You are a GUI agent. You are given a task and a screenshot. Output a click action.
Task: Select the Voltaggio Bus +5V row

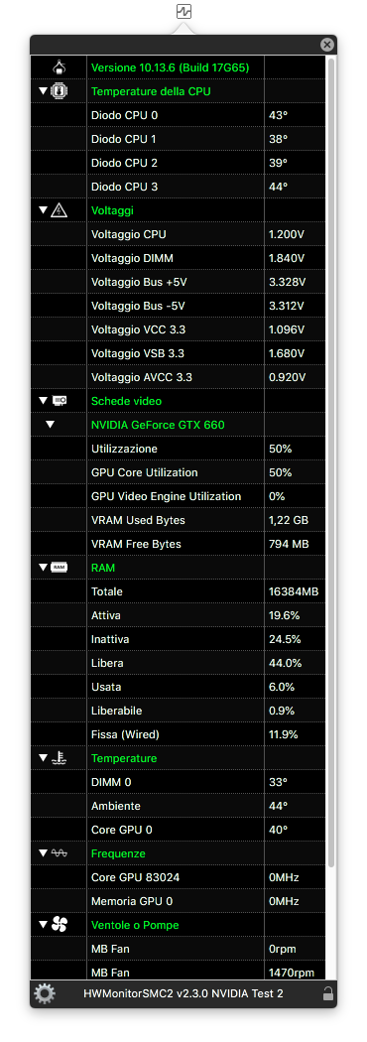(x=179, y=282)
